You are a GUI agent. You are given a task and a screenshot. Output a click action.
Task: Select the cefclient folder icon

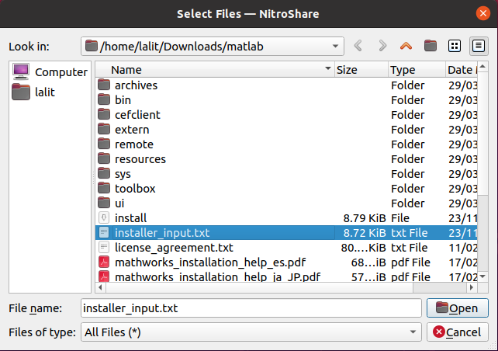point(104,114)
